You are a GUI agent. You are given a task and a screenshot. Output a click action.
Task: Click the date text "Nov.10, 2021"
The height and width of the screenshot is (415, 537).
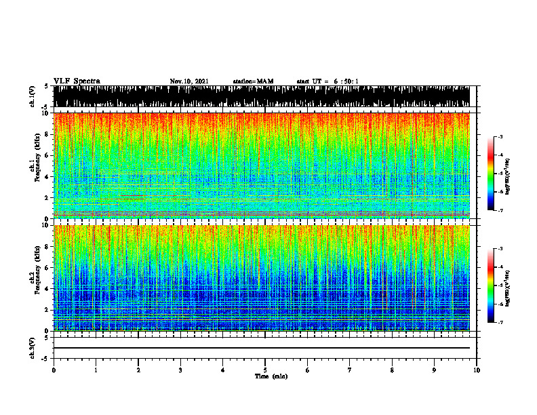(x=189, y=81)
